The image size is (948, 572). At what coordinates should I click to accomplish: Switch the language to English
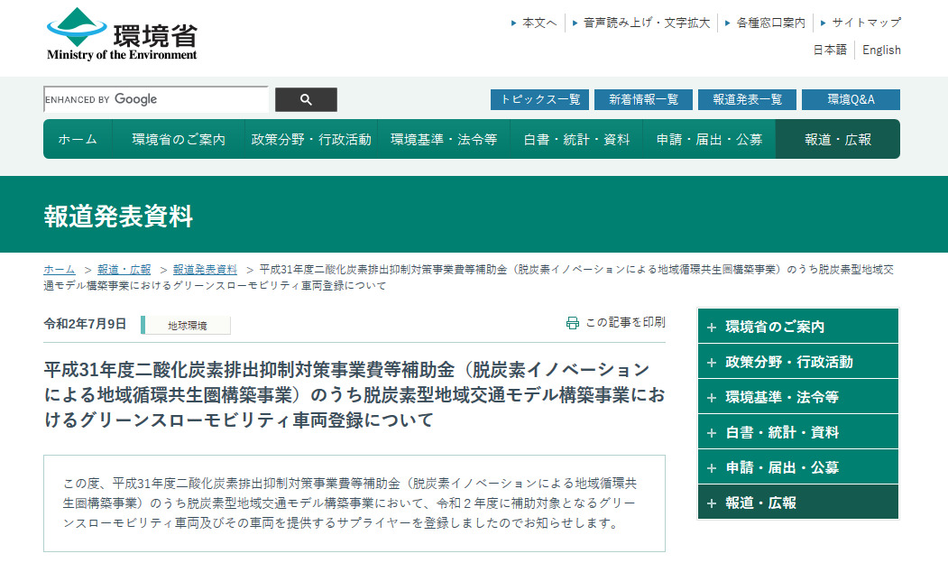[x=881, y=51]
